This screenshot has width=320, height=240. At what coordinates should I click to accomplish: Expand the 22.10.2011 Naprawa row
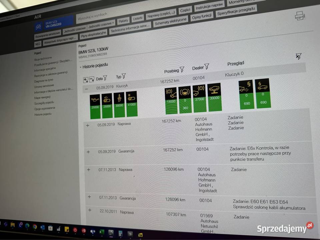(x=90, y=210)
